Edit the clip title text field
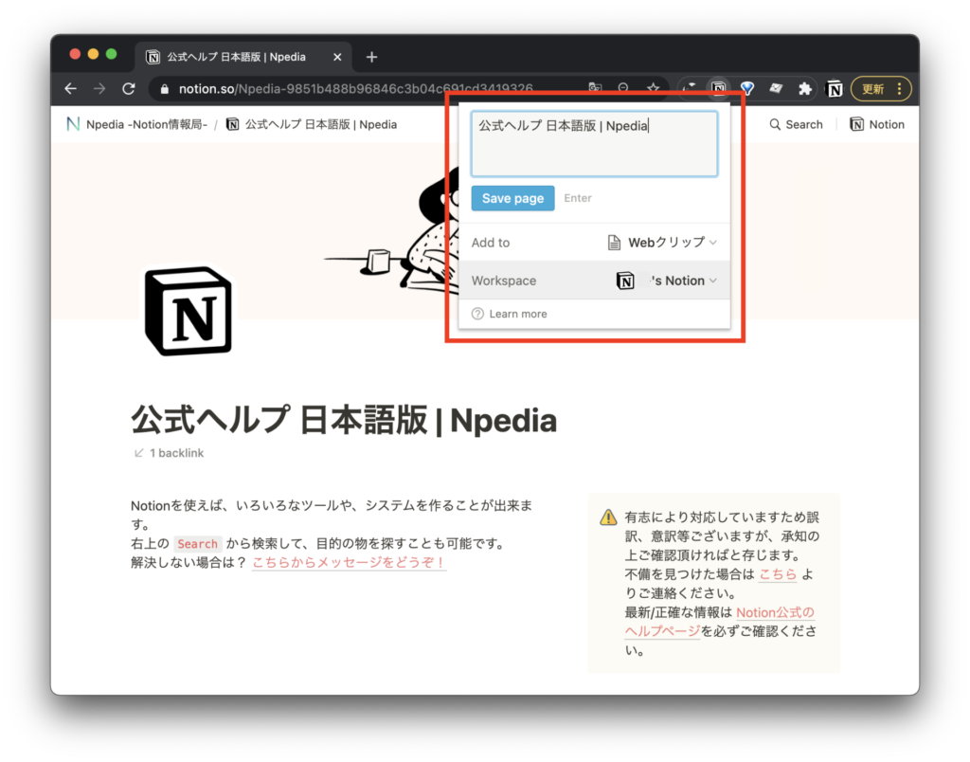Viewport: 970px width, 762px height. [x=595, y=144]
